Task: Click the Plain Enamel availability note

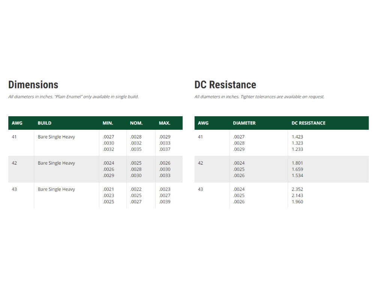Action: point(73,97)
